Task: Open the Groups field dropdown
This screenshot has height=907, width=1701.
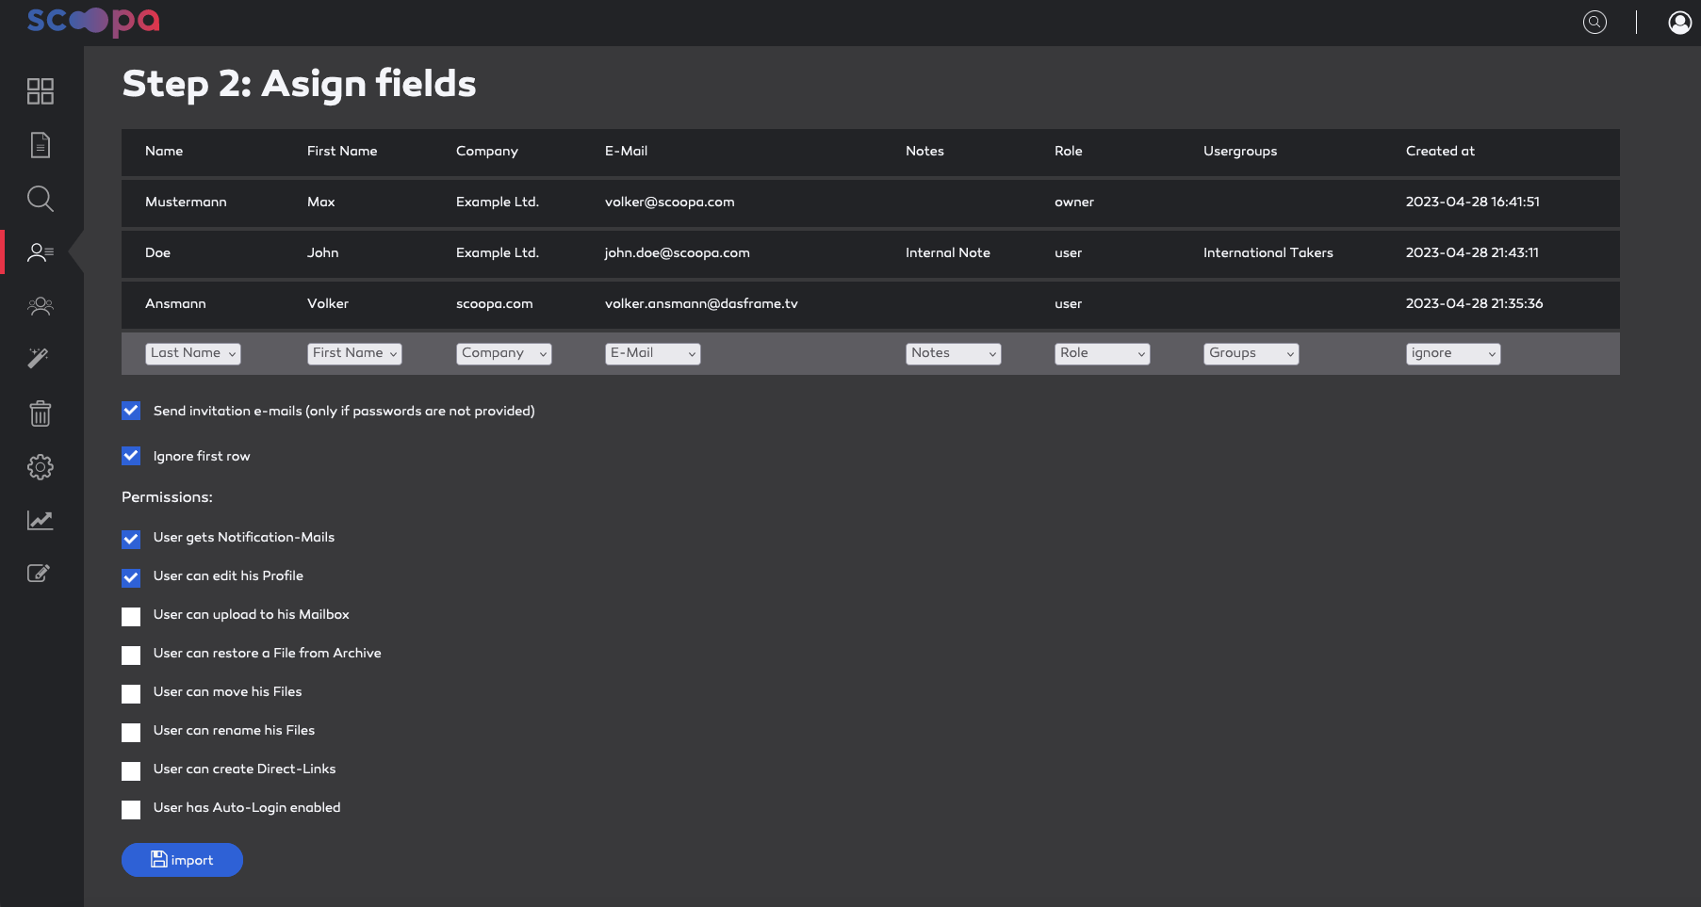Action: [1251, 353]
